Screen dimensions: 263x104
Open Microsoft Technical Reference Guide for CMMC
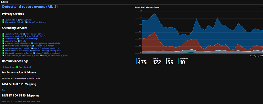(21, 78)
